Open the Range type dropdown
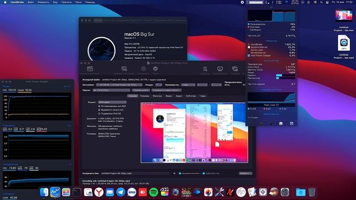The width and height of the screenshot is (356, 200). 188,85
